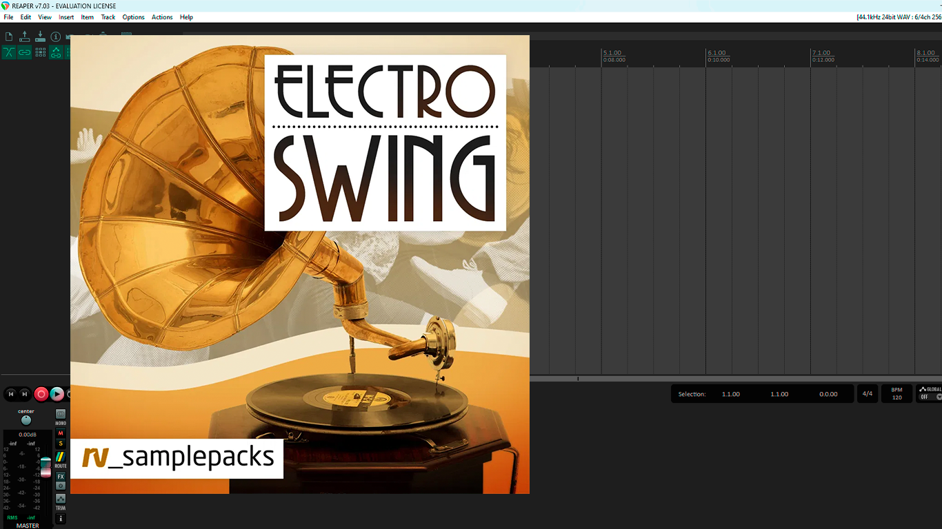The image size is (942, 529).
Task: Click the selection start field 1.1.00
Action: coord(731,394)
